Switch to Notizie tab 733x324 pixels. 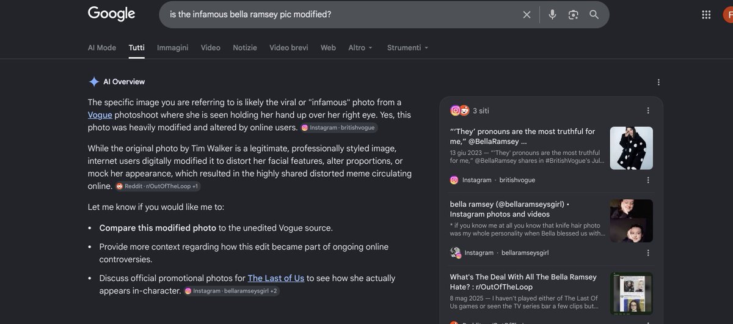(245, 48)
